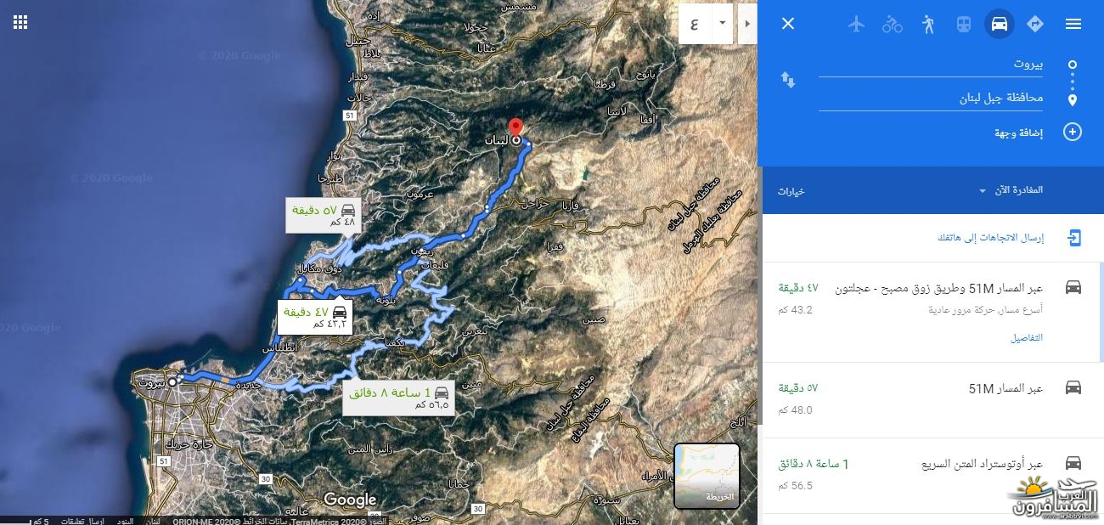Select the 48.0 km route via 51M
Screen dimensions: 1104x525
point(931,399)
